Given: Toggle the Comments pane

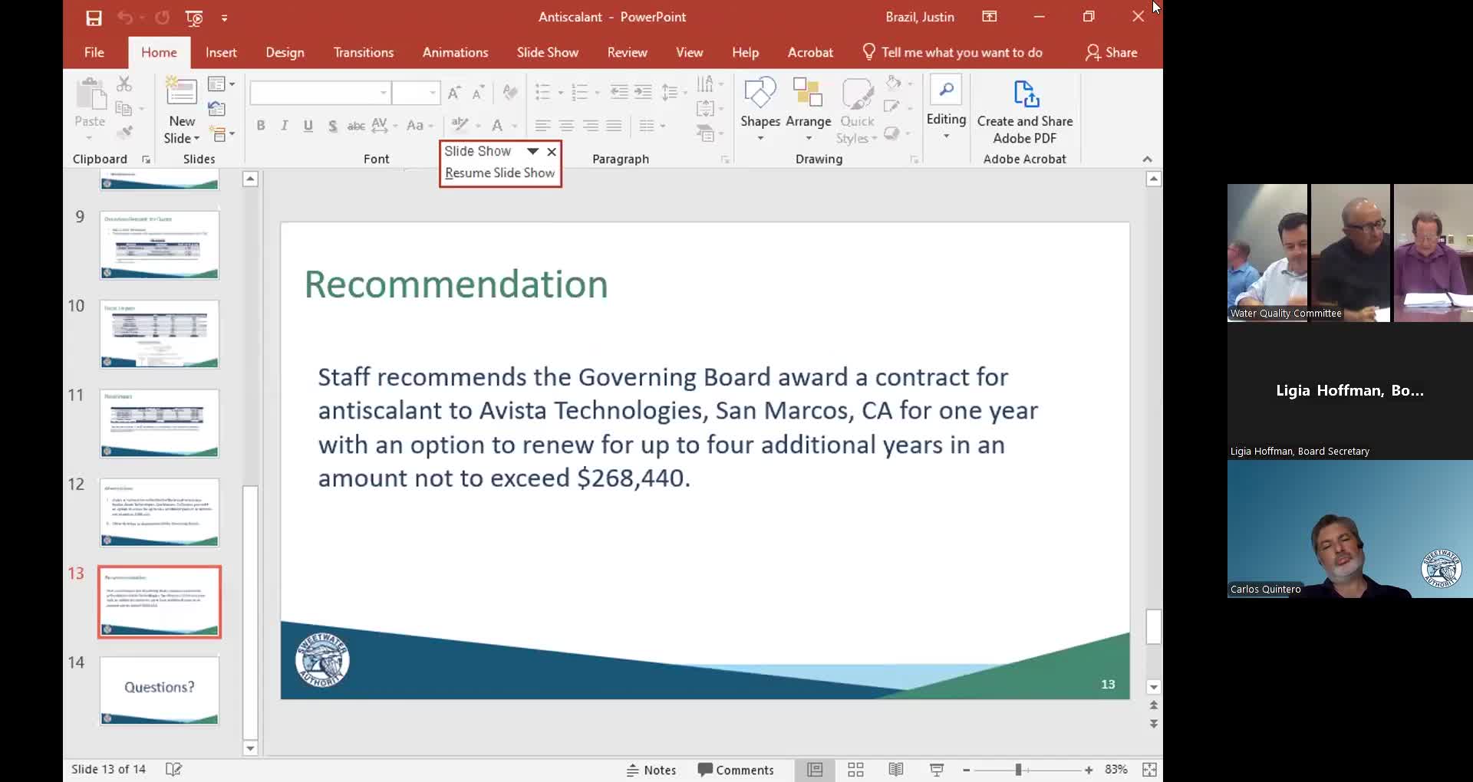Looking at the screenshot, I should click(x=736, y=770).
